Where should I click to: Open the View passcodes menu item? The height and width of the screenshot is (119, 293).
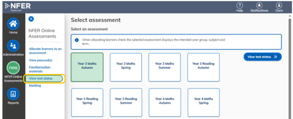coord(41,60)
